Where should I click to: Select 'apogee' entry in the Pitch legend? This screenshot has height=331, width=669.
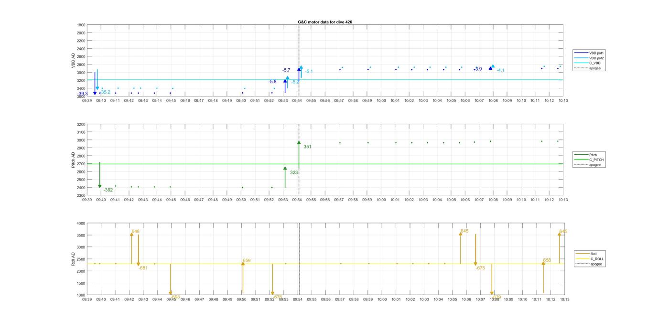[595, 165]
